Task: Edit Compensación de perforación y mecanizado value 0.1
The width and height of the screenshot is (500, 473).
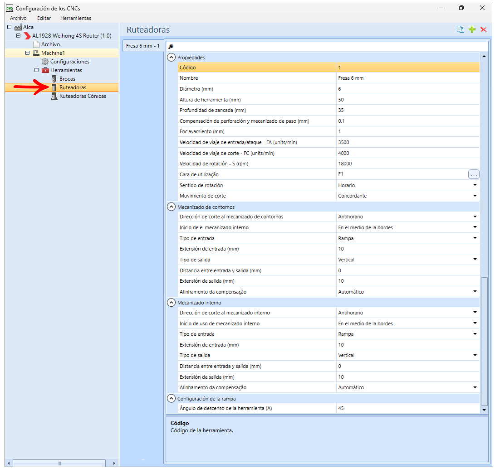Action: click(408, 121)
